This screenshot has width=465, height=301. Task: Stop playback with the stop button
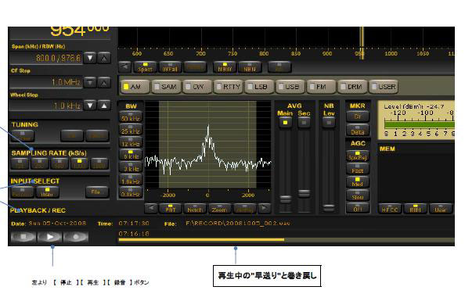click(x=23, y=237)
